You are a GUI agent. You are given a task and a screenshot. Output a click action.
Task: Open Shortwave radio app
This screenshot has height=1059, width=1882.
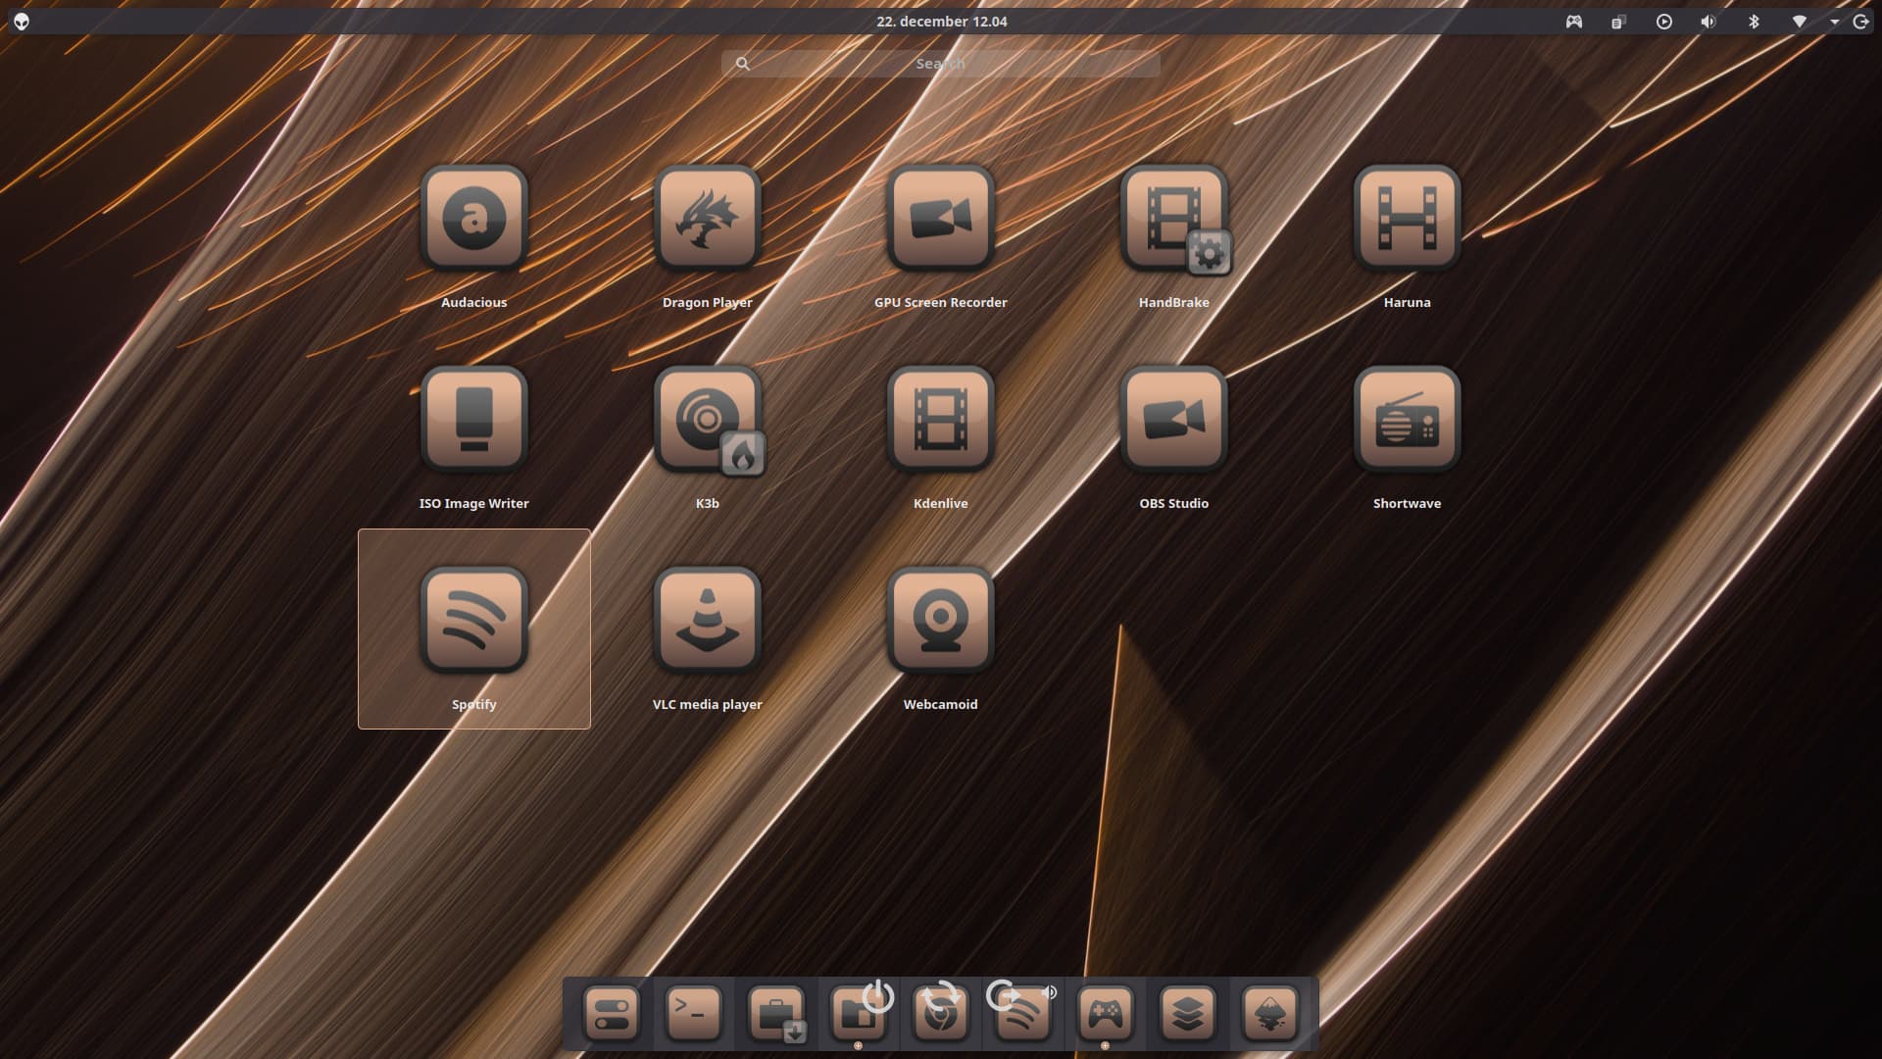1407,419
